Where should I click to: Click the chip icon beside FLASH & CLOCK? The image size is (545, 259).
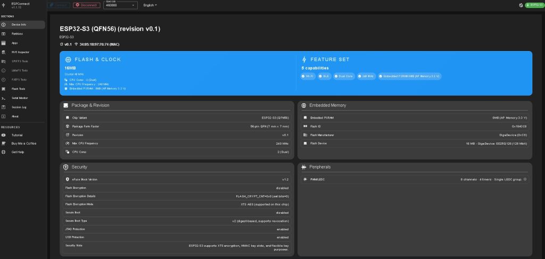pyautogui.click(x=68, y=60)
